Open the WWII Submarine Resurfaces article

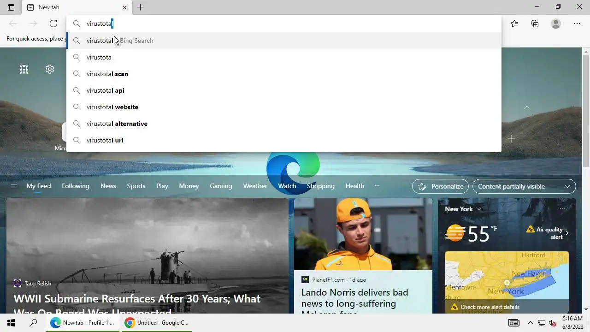click(x=137, y=304)
